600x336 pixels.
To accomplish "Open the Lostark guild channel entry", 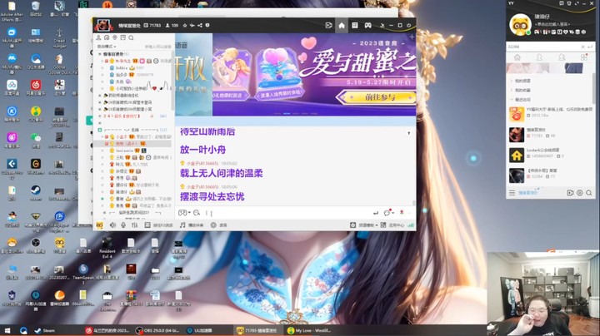I will [x=551, y=153].
